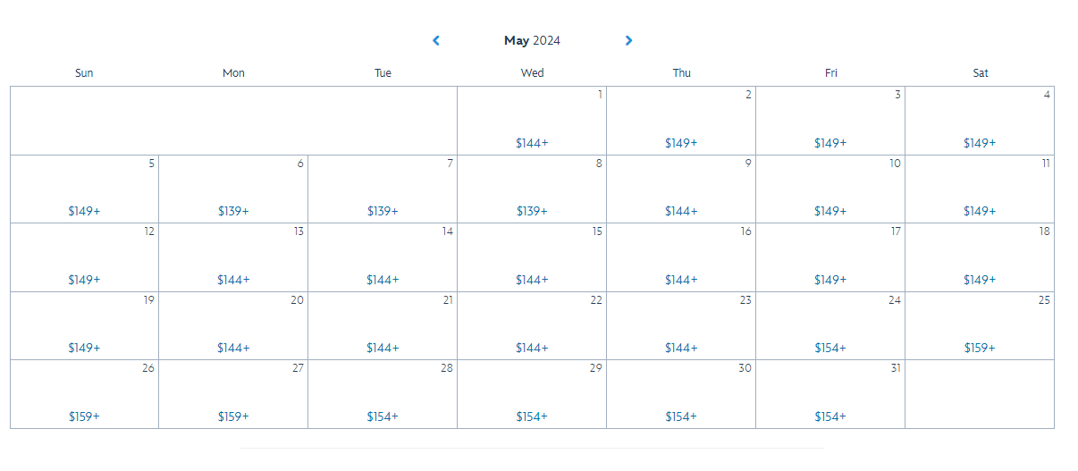Select May 20 at $144+
This screenshot has height=471, width=1078.
(x=233, y=349)
